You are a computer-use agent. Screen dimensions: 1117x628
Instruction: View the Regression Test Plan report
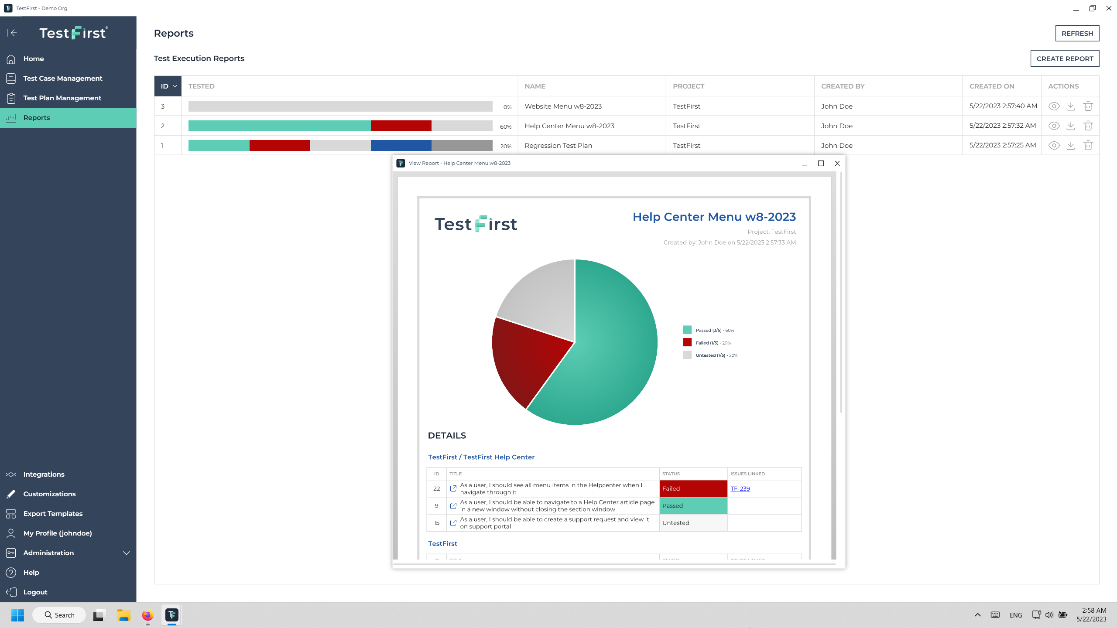[x=1054, y=145]
